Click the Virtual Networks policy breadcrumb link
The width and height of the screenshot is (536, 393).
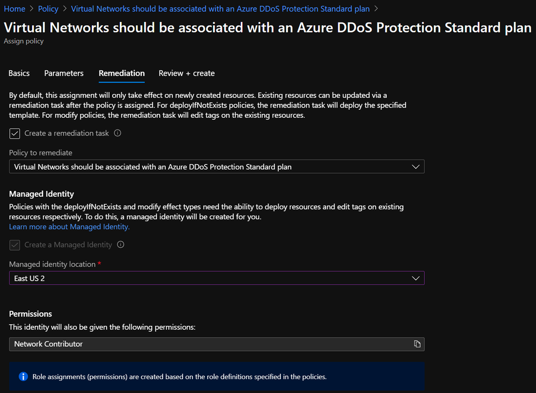[x=220, y=9]
